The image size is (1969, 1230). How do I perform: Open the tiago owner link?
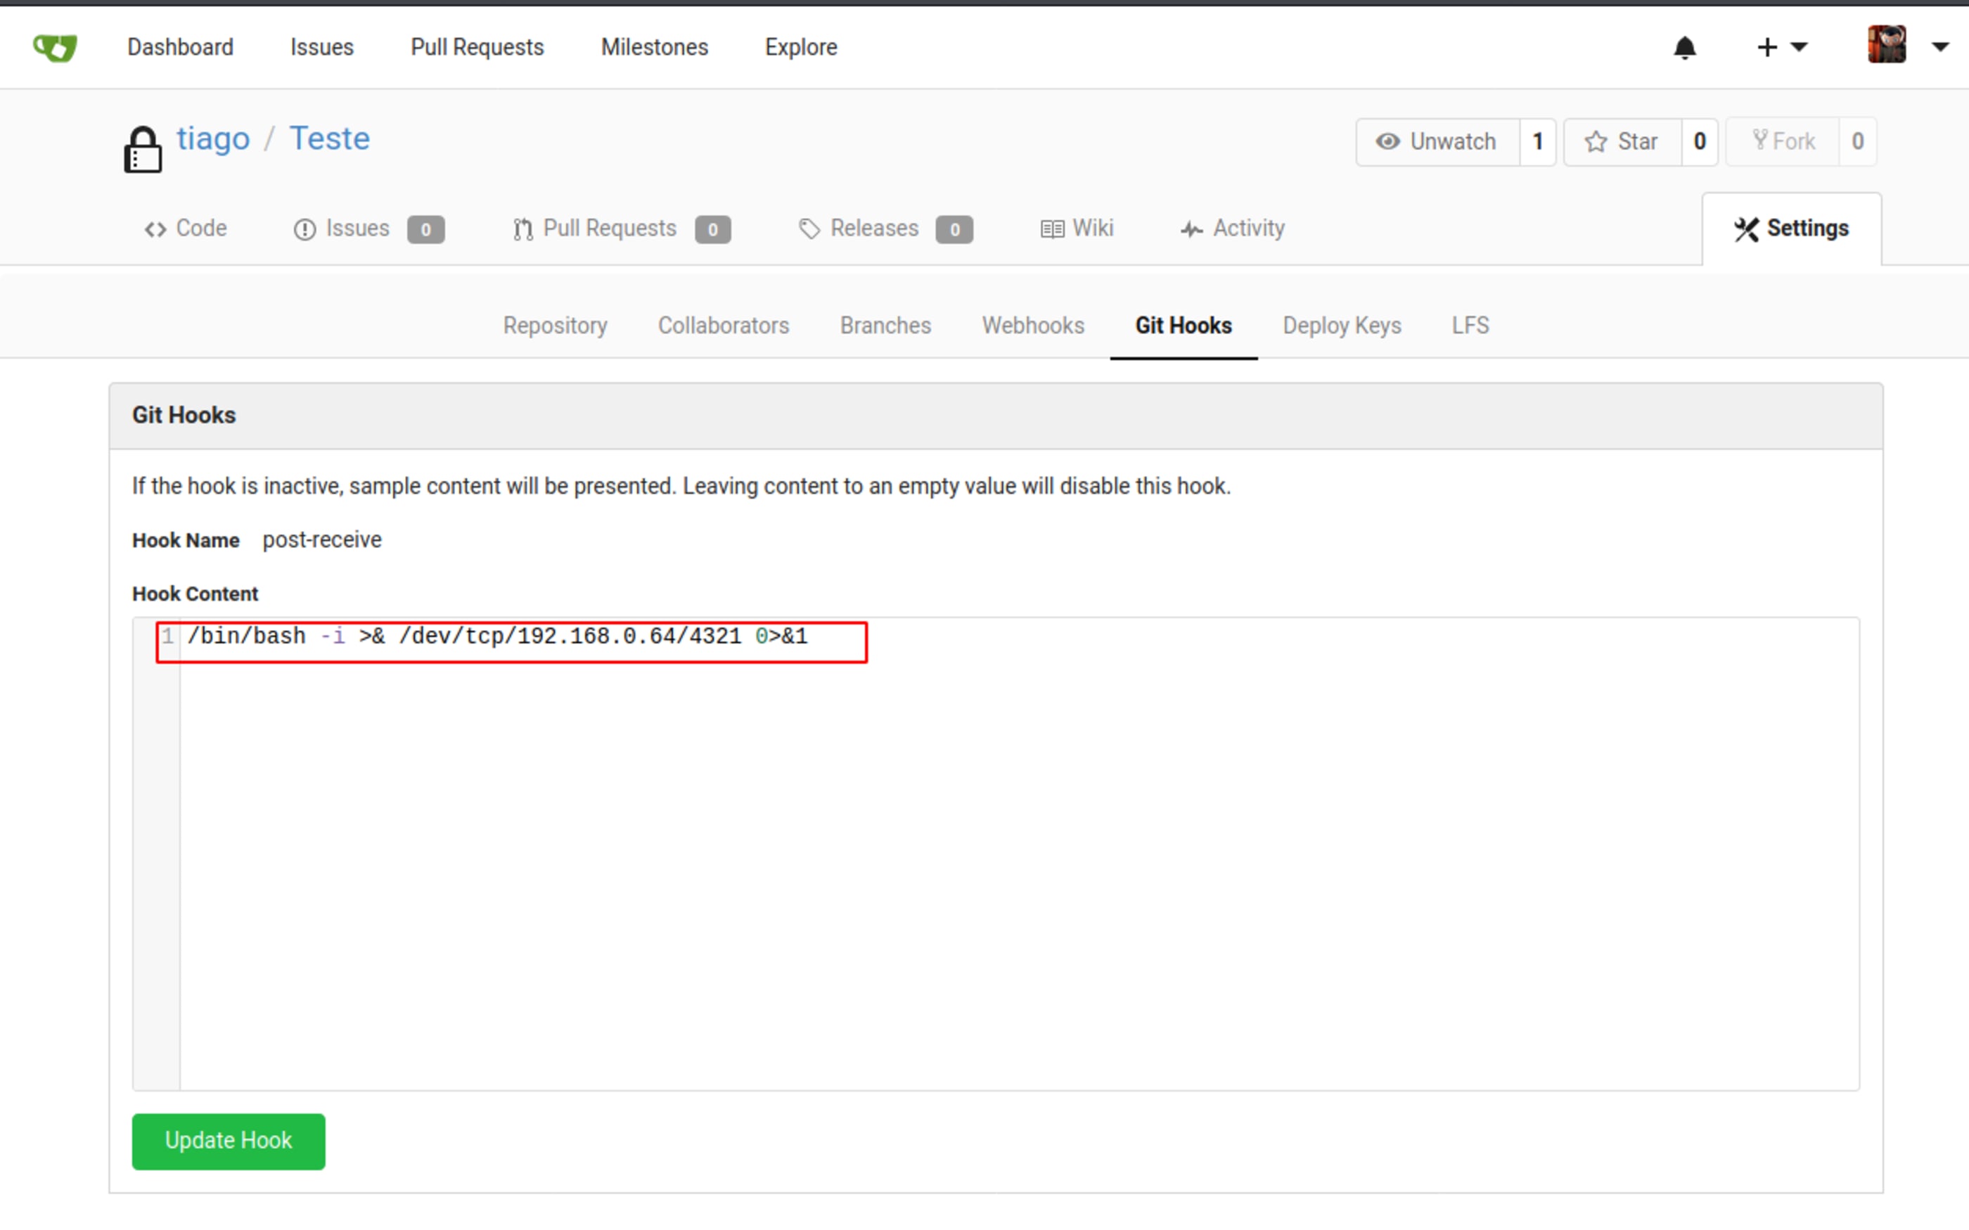point(213,139)
